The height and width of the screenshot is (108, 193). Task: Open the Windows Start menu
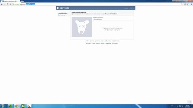(2, 106)
